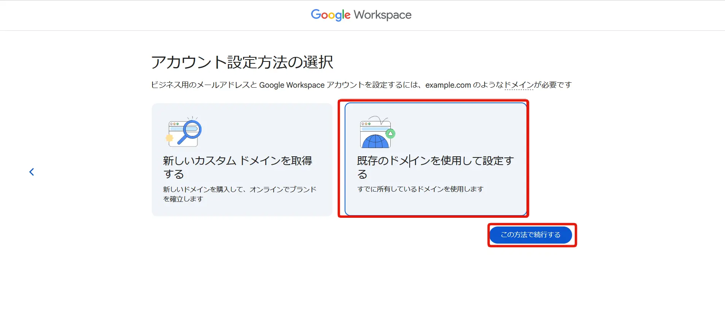The width and height of the screenshot is (725, 321).
Task: Open the underlined ドメイン tooltip link
Action: coord(519,85)
